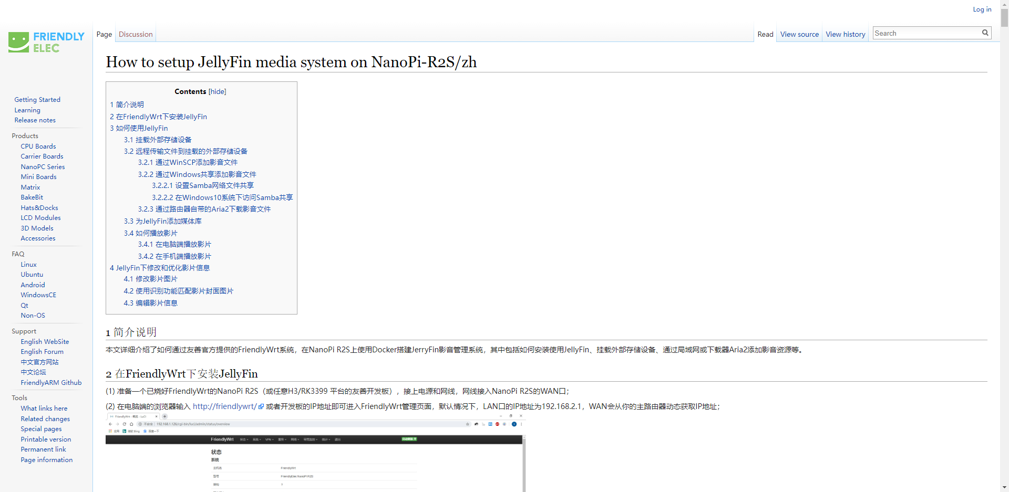Jump to section 3.2.2.2 Windows10访问Samba共享
Image resolution: width=1009 pixels, height=492 pixels.
[x=222, y=197]
